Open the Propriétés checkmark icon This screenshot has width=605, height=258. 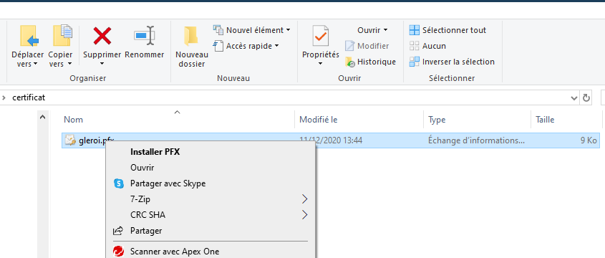coord(320,37)
